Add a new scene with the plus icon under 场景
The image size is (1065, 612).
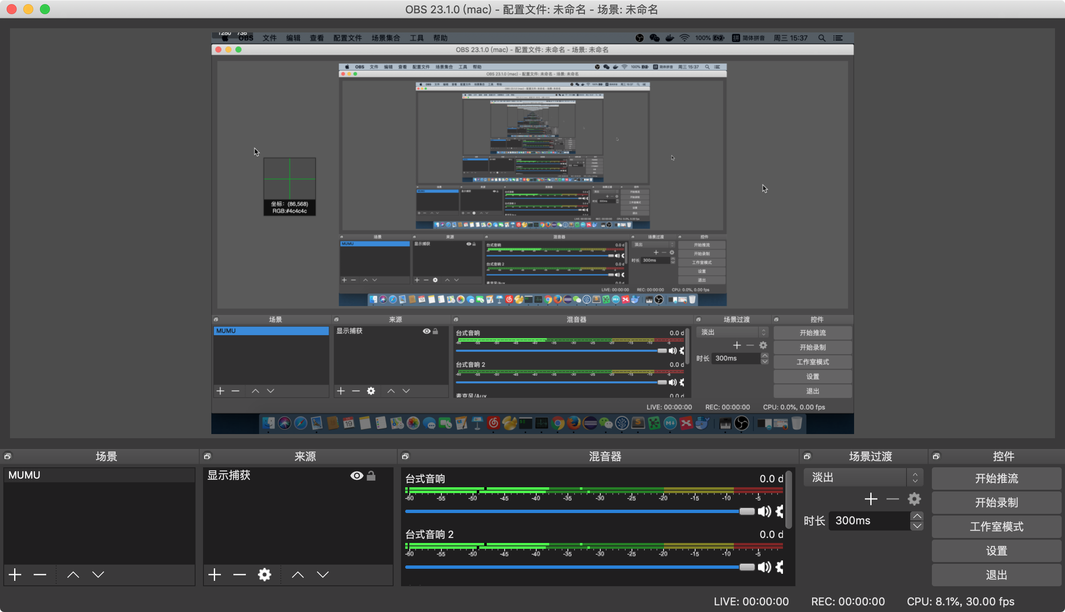pyautogui.click(x=15, y=574)
